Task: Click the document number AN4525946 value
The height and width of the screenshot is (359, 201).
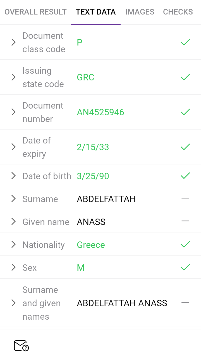Action: click(100, 112)
